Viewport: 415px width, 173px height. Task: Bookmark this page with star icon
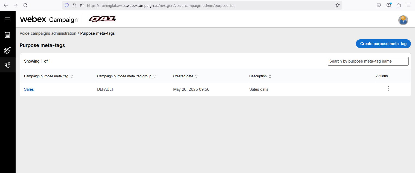point(337,5)
